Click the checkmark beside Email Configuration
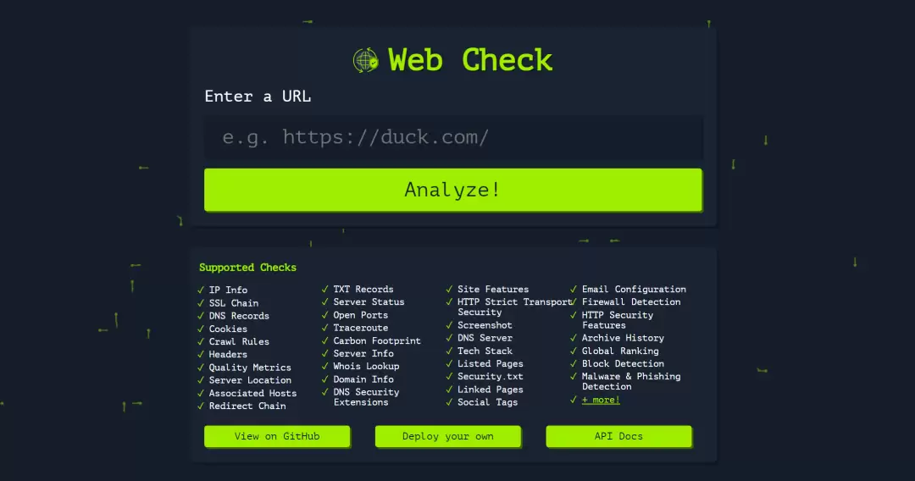The image size is (915, 481). pos(574,289)
